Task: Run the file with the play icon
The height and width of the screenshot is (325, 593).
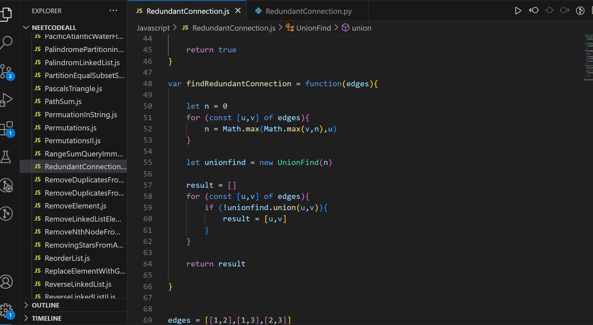Action: pyautogui.click(x=518, y=10)
